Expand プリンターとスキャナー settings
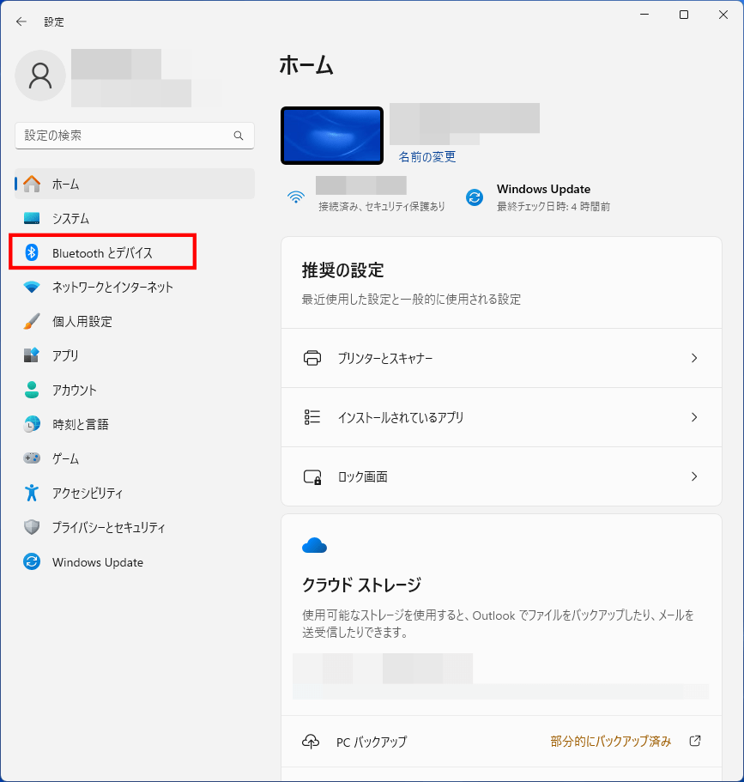744x782 pixels. coord(501,358)
